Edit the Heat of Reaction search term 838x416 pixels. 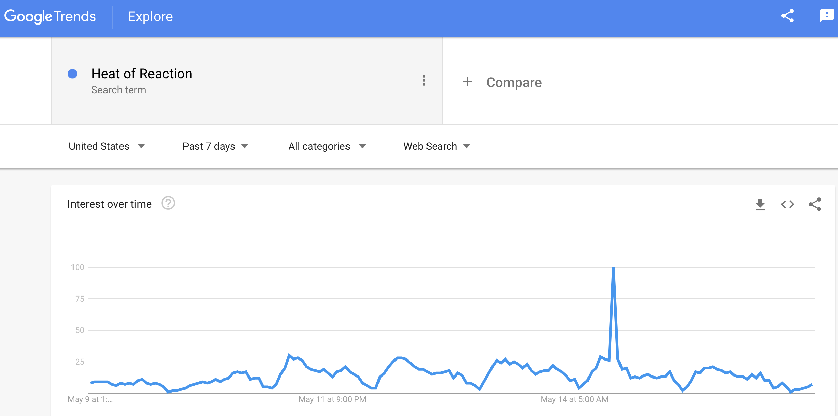(142, 74)
